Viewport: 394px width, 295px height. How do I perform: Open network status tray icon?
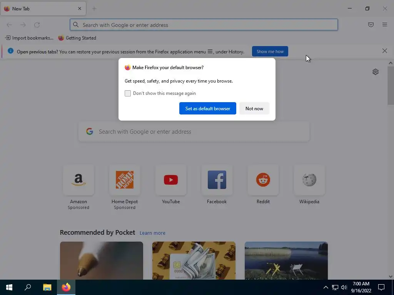tap(335, 287)
